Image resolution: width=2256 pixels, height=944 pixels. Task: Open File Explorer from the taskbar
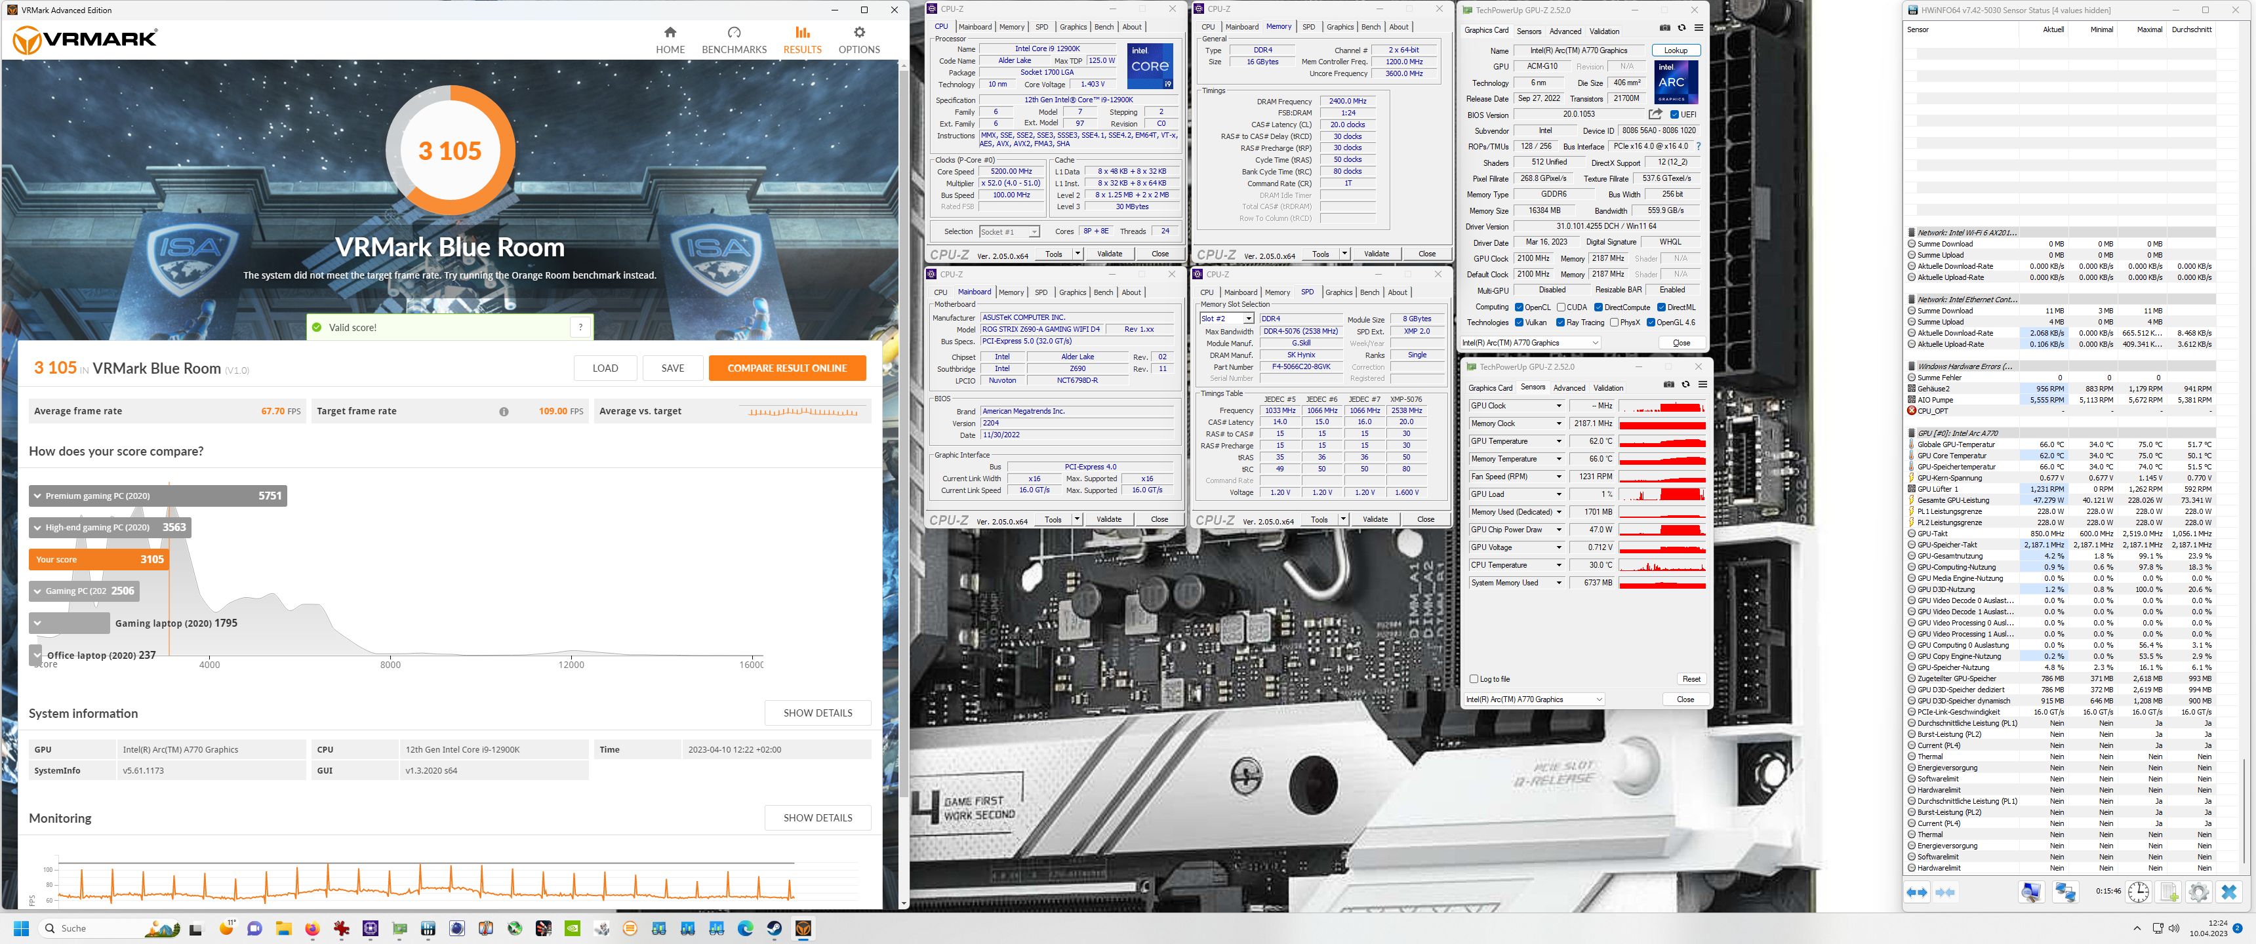click(x=283, y=928)
